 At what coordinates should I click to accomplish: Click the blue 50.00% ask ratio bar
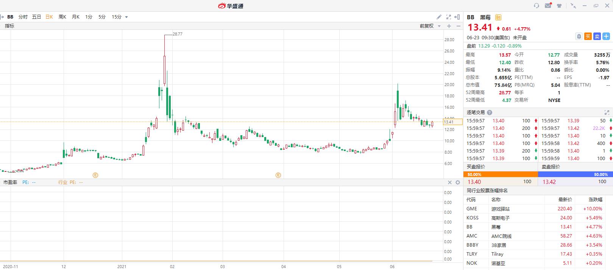pyautogui.click(x=575, y=174)
